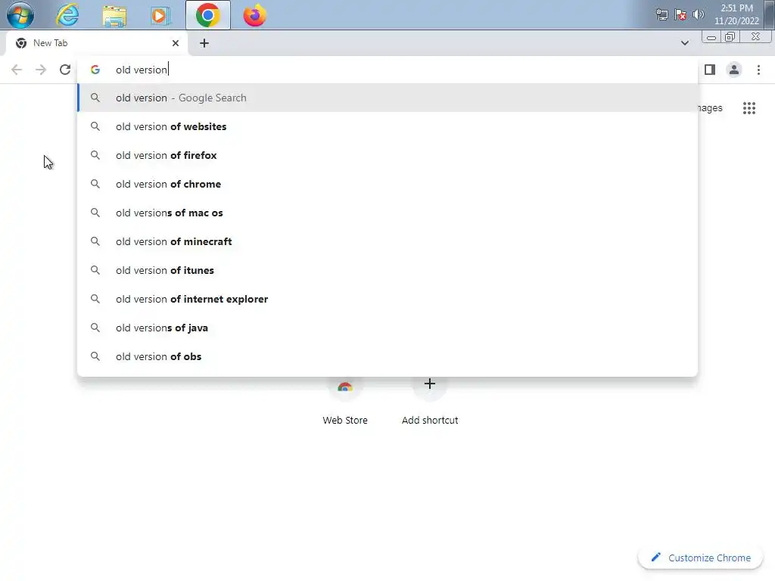Click the Chrome taskbar icon
The image size is (775, 581).
point(207,15)
